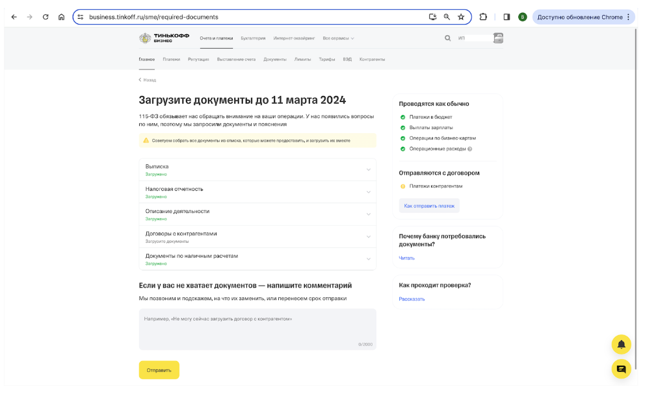Expand the Налоговая отчетность row
Screen dimensions: 656x398
click(257, 192)
